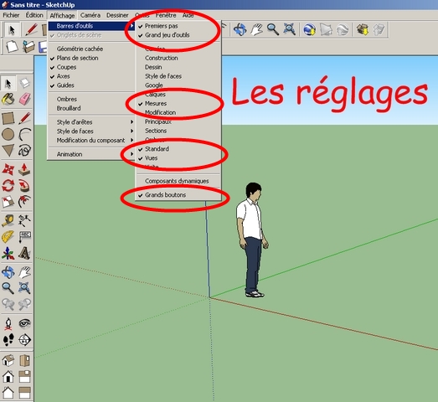The image size is (438, 402).
Task: Choose the Look Around eye tool
Action: 24,323
